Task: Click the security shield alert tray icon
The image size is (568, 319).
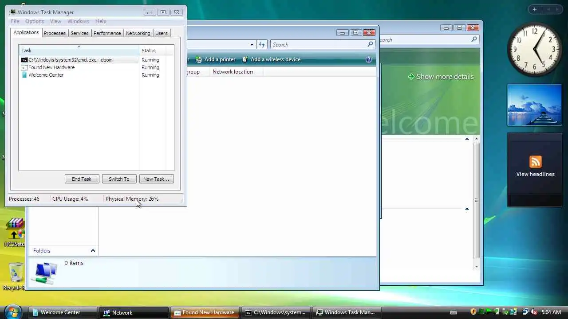Action: click(473, 312)
